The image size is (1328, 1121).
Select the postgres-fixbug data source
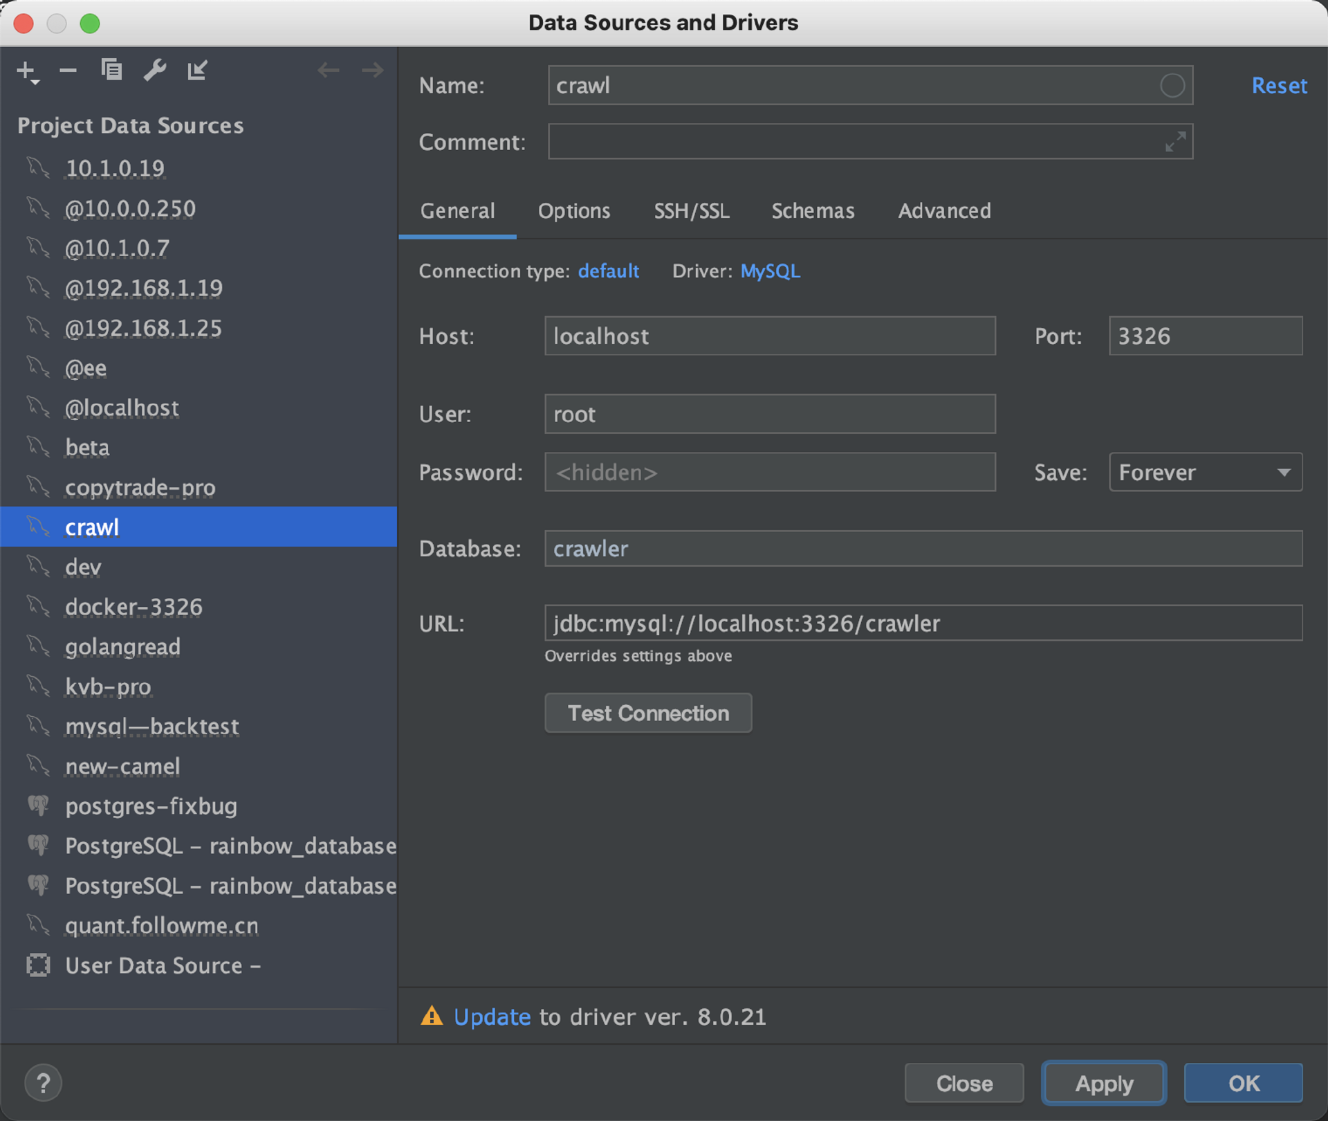coord(151,806)
